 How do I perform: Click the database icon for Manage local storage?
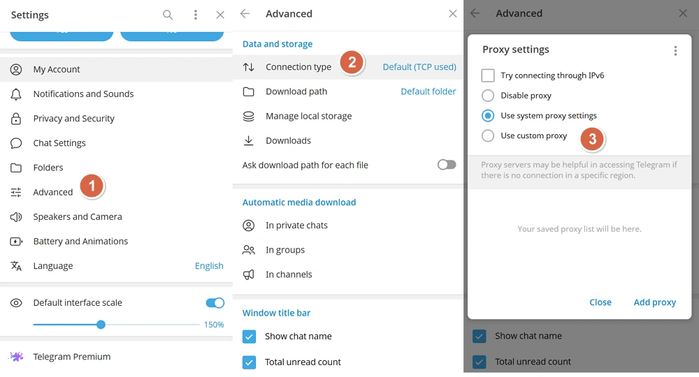point(248,116)
